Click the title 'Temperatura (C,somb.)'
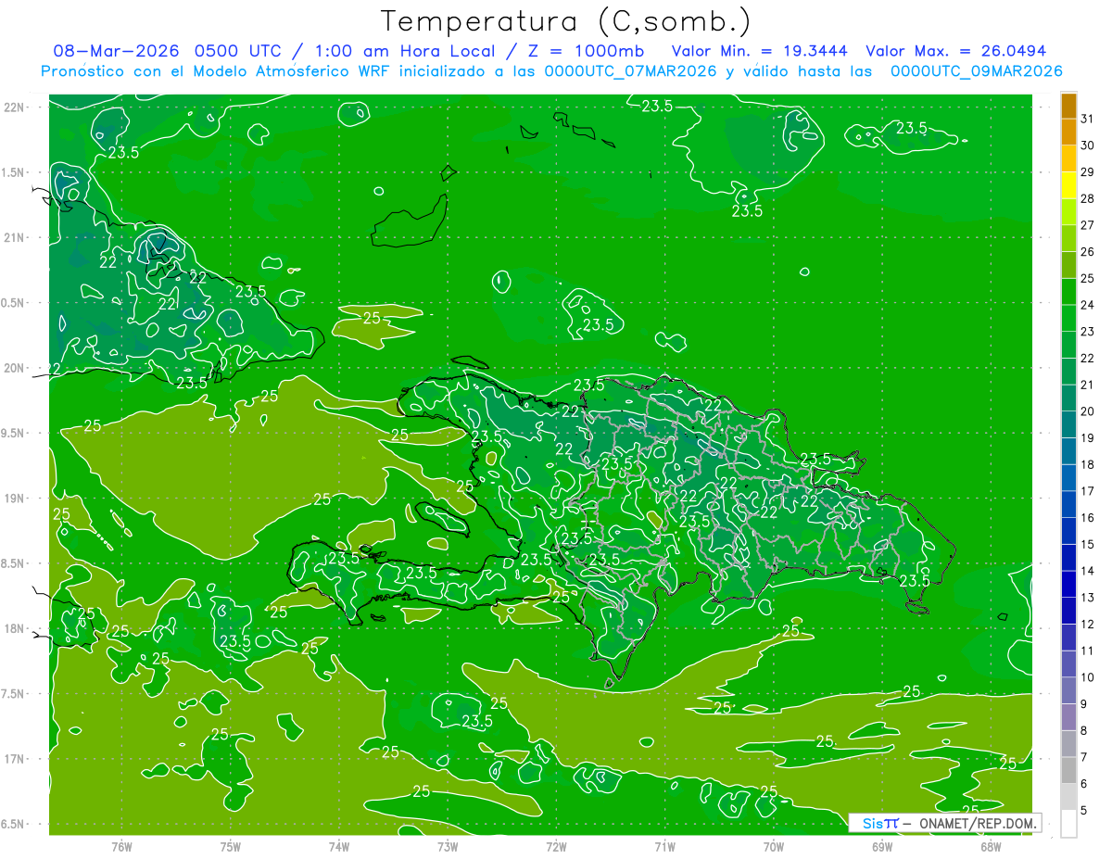Viewport: 1112px width, 859px height. pyautogui.click(x=566, y=21)
